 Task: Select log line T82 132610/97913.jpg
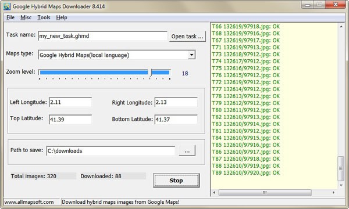(x=245, y=117)
